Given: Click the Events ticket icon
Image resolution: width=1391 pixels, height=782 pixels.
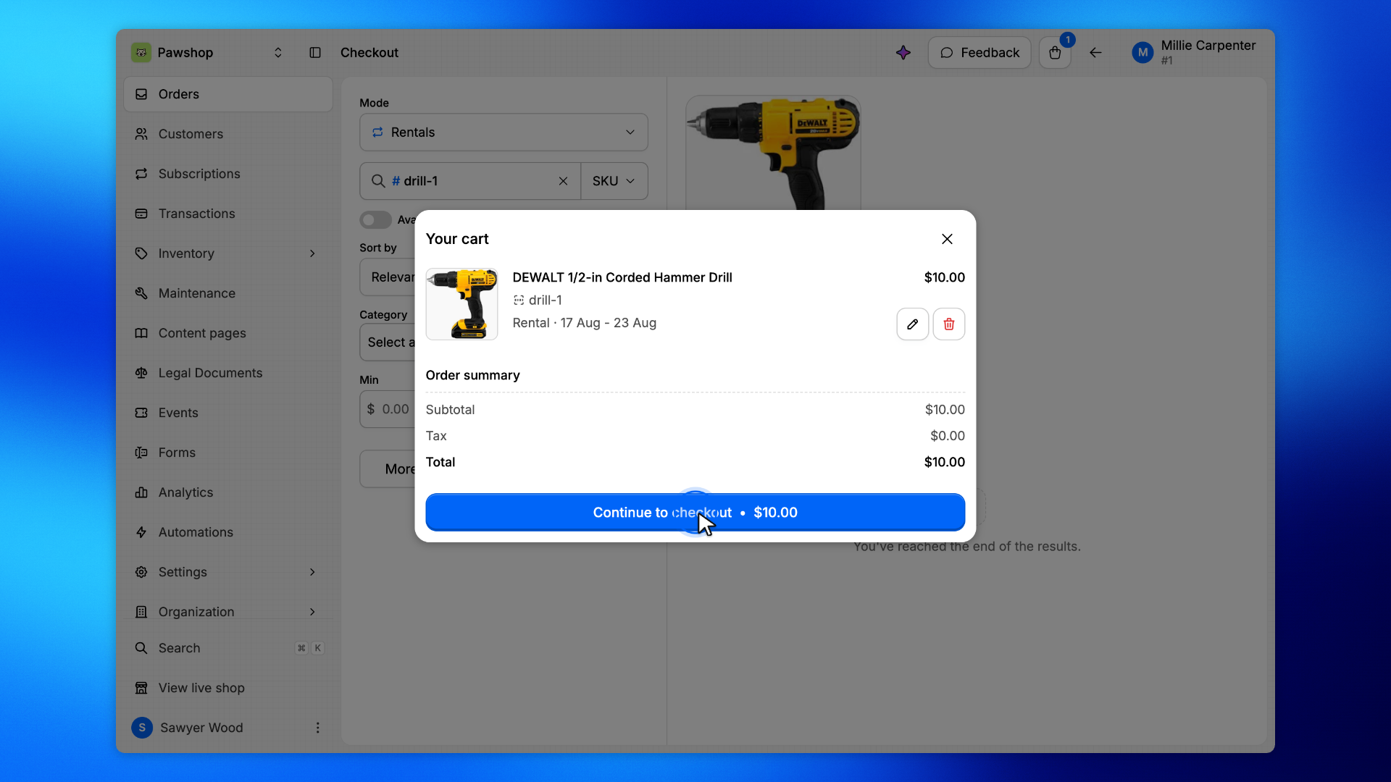Looking at the screenshot, I should pos(141,413).
